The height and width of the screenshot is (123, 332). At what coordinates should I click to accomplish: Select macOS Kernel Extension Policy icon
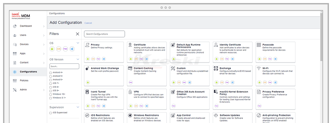tap(216, 92)
